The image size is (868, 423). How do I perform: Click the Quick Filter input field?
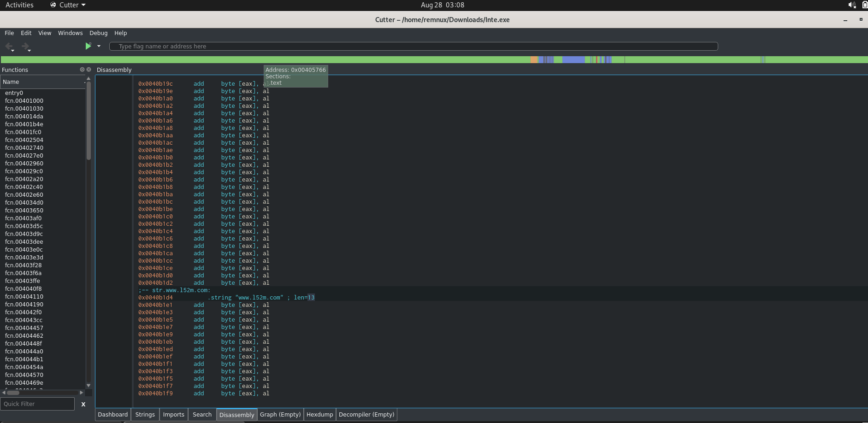(x=37, y=404)
